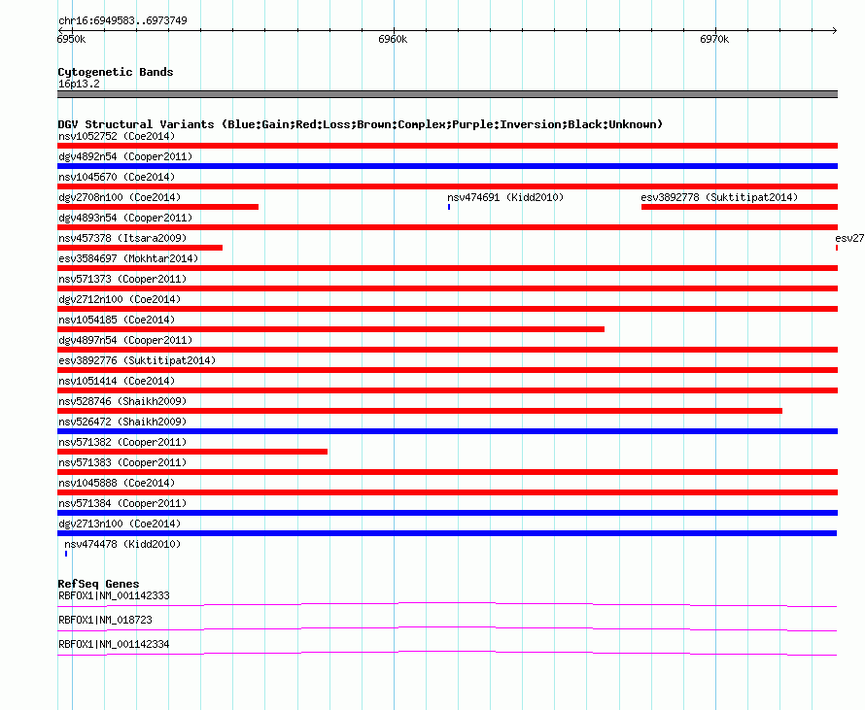Select the blue bar under nsv526472

[447, 431]
